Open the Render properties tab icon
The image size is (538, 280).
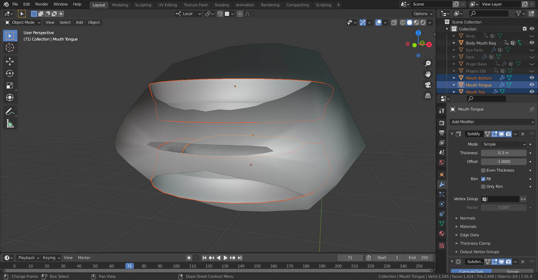442,123
